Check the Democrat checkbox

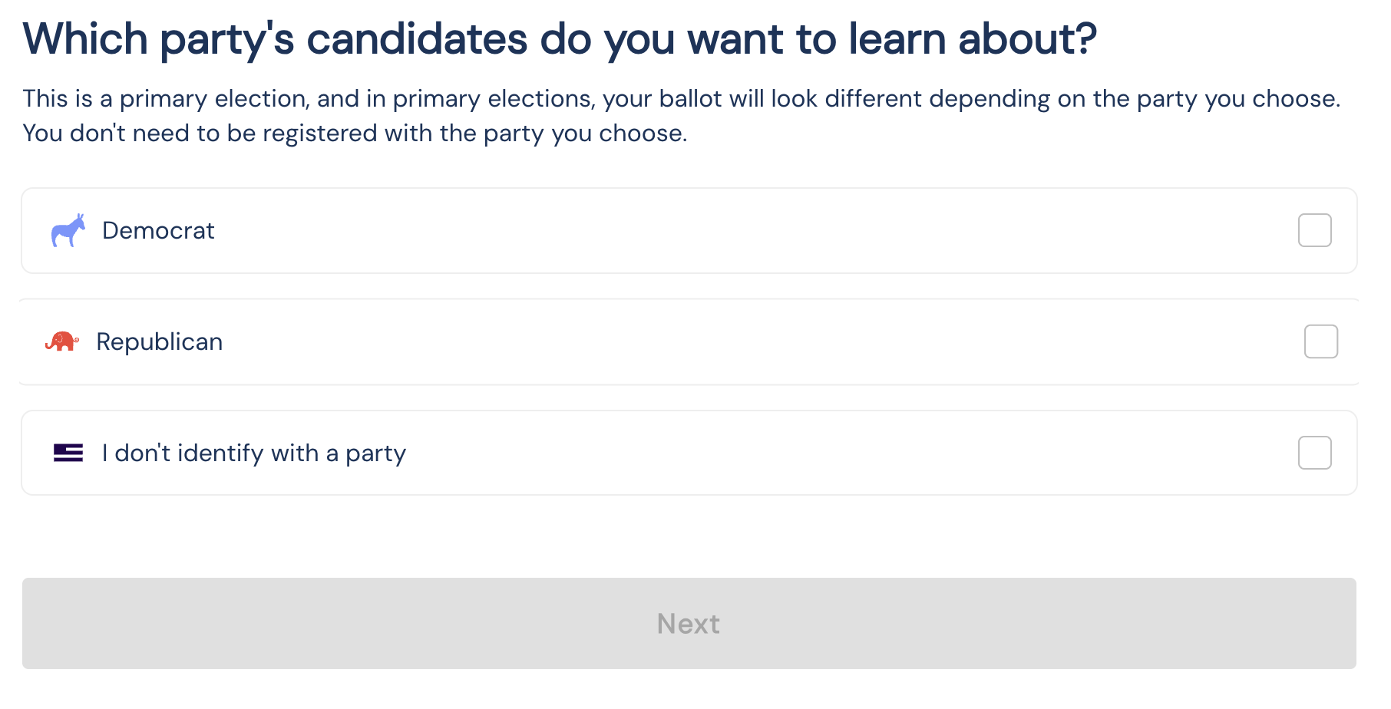(1314, 230)
